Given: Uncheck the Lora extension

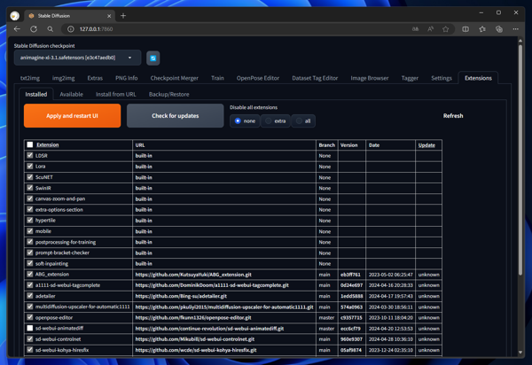Looking at the screenshot, I should click(x=30, y=167).
